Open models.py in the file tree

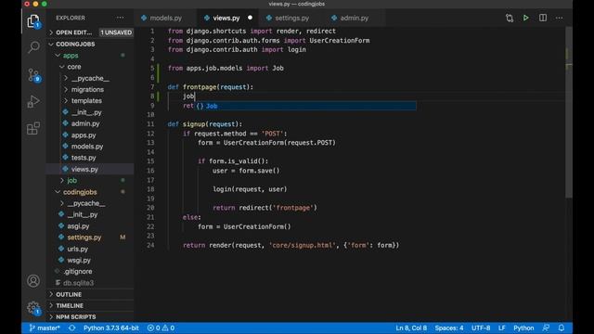point(87,147)
